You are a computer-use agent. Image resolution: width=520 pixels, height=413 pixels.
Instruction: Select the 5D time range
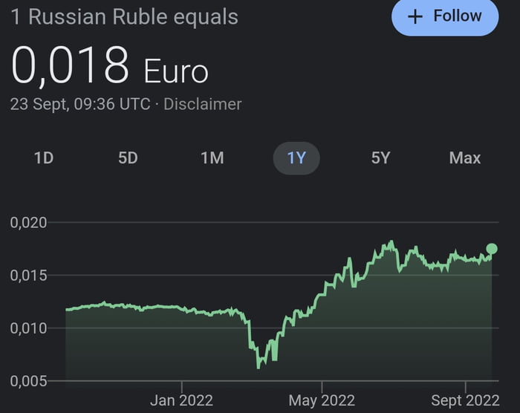coord(128,158)
